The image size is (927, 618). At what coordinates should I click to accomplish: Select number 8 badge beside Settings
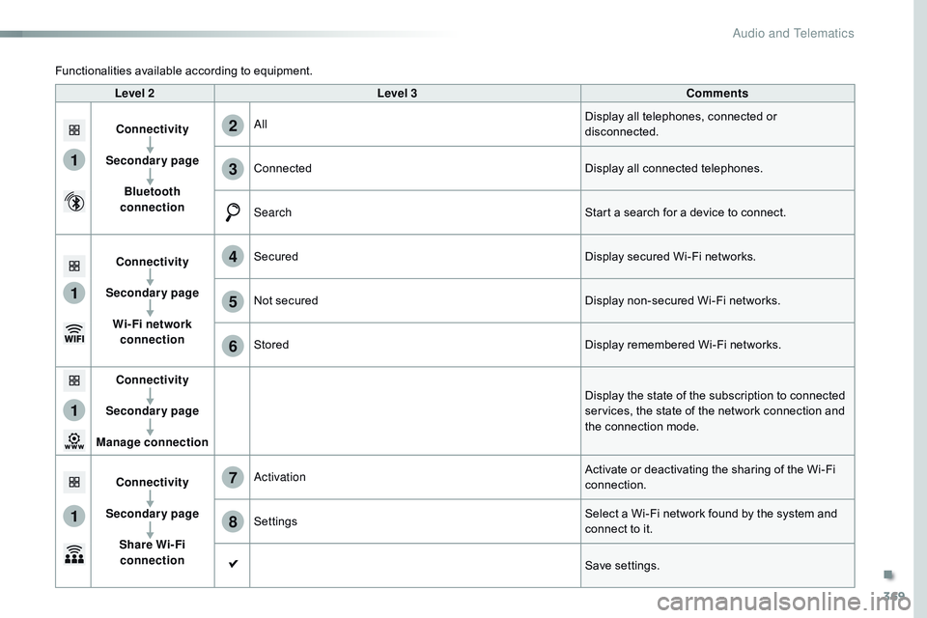pyautogui.click(x=233, y=521)
